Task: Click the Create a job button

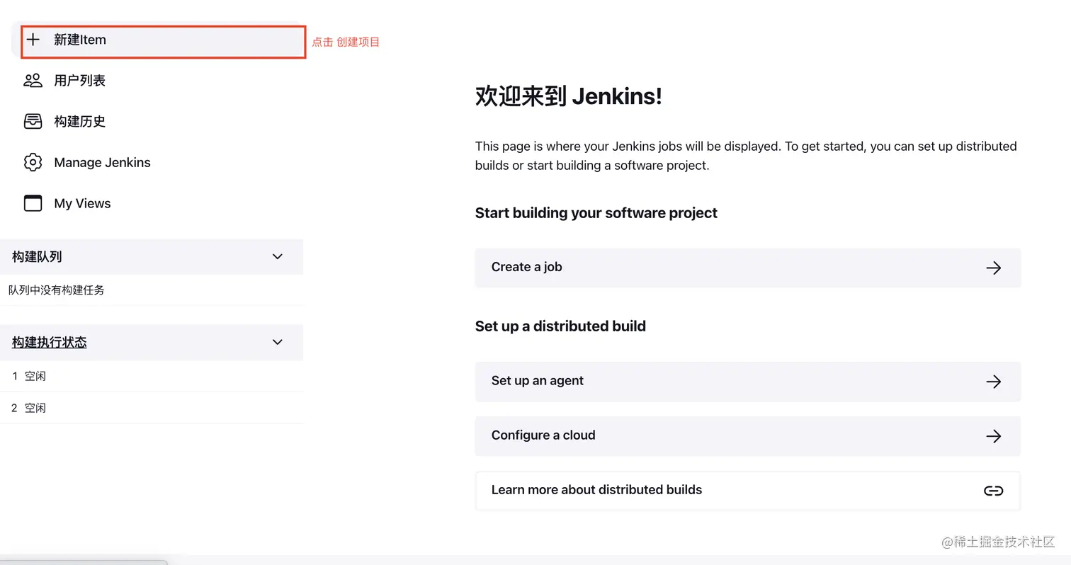Action: tap(748, 268)
